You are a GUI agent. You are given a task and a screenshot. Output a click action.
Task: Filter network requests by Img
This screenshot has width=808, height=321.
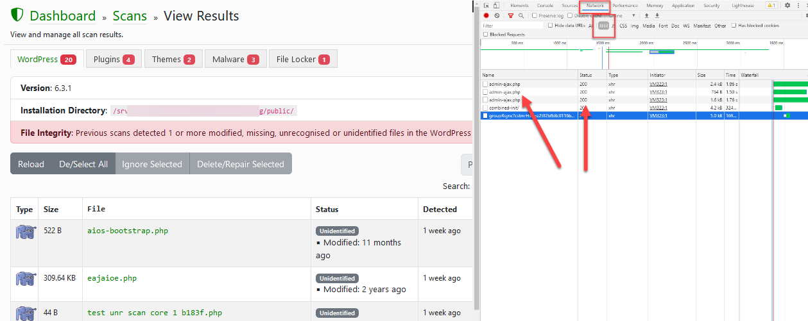point(635,26)
